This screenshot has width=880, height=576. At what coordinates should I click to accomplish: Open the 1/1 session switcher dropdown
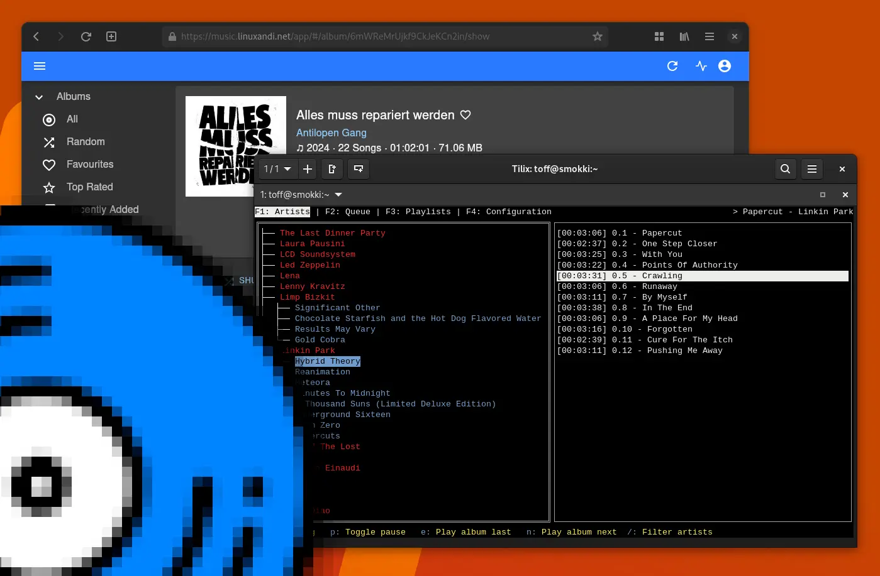click(x=277, y=169)
